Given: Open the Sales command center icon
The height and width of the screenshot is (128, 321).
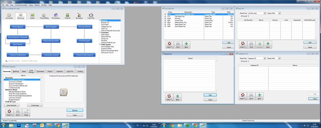Looking at the screenshot, I should pyautogui.click(x=32, y=16).
